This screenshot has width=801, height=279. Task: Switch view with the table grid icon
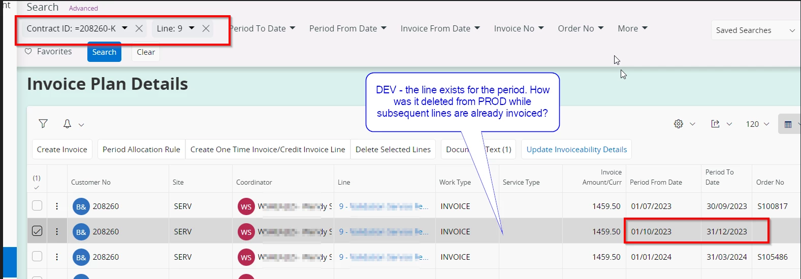[x=788, y=124]
